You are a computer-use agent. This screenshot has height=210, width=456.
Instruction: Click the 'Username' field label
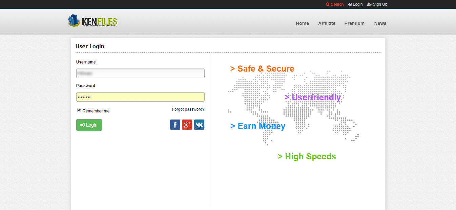[86, 62]
